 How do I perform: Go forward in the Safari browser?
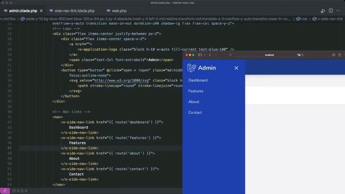(x=216, y=55)
